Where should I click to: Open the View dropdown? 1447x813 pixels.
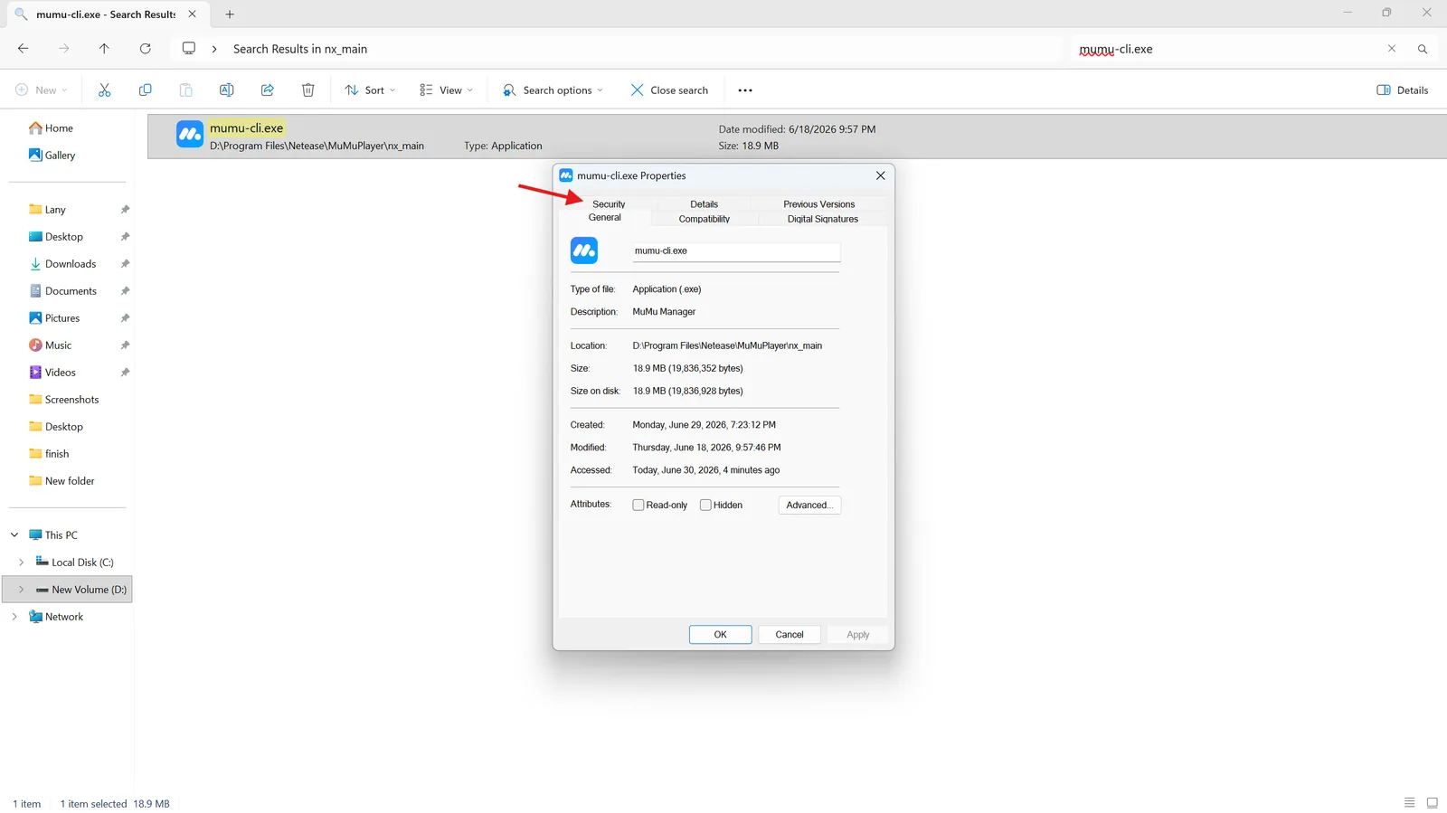(446, 90)
